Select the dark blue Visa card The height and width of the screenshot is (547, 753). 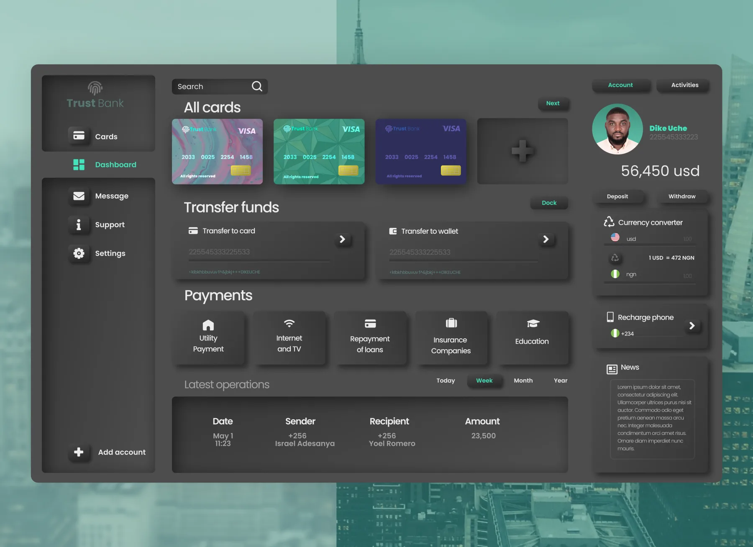coord(420,151)
